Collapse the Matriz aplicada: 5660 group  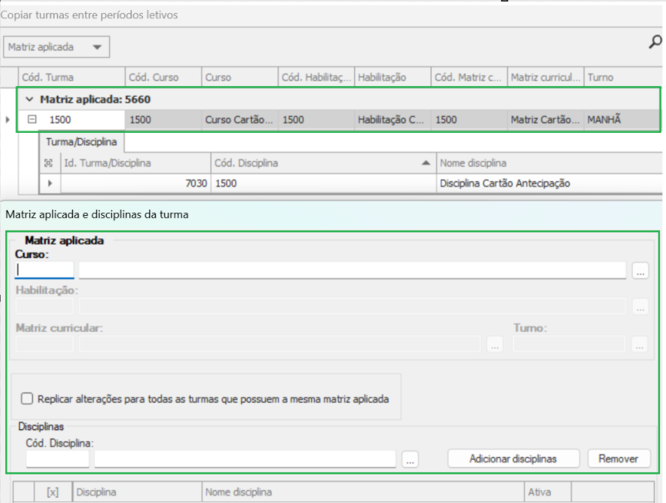click(29, 99)
